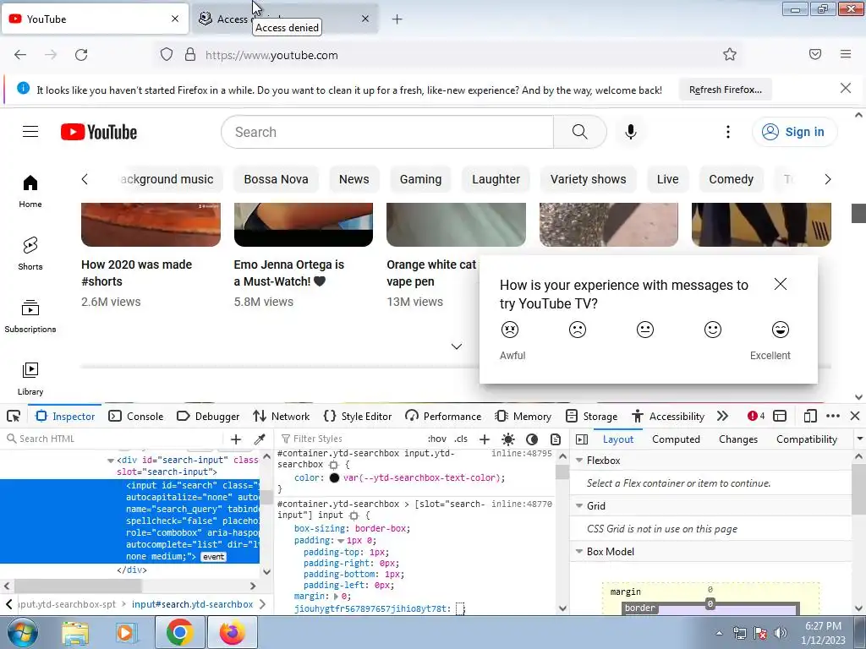Switch to the Debugger tab
The width and height of the screenshot is (866, 649).
208,416
